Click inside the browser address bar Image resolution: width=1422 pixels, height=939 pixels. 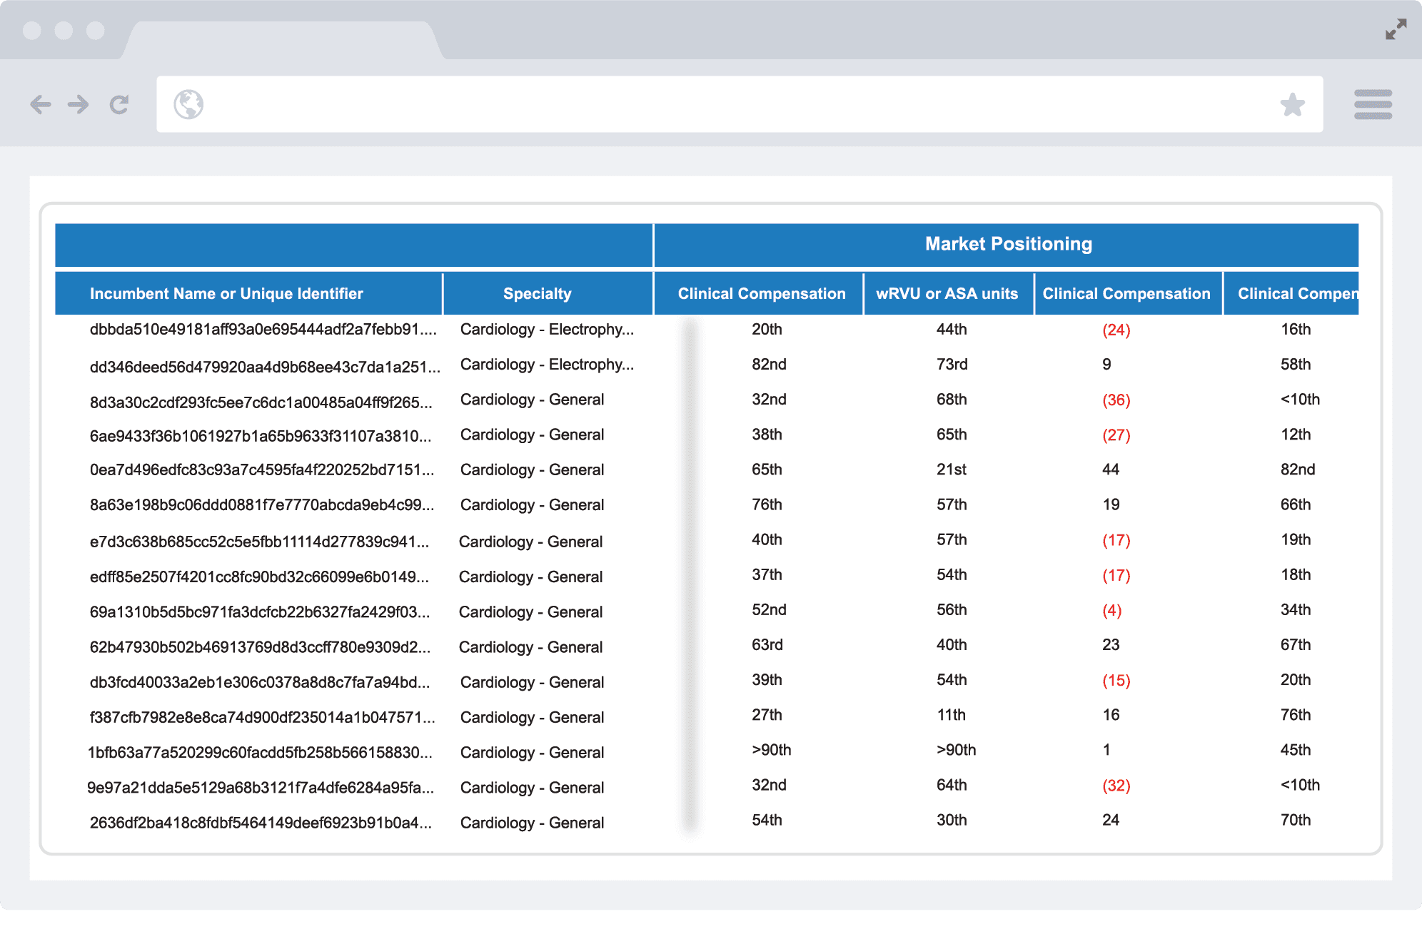(x=740, y=104)
